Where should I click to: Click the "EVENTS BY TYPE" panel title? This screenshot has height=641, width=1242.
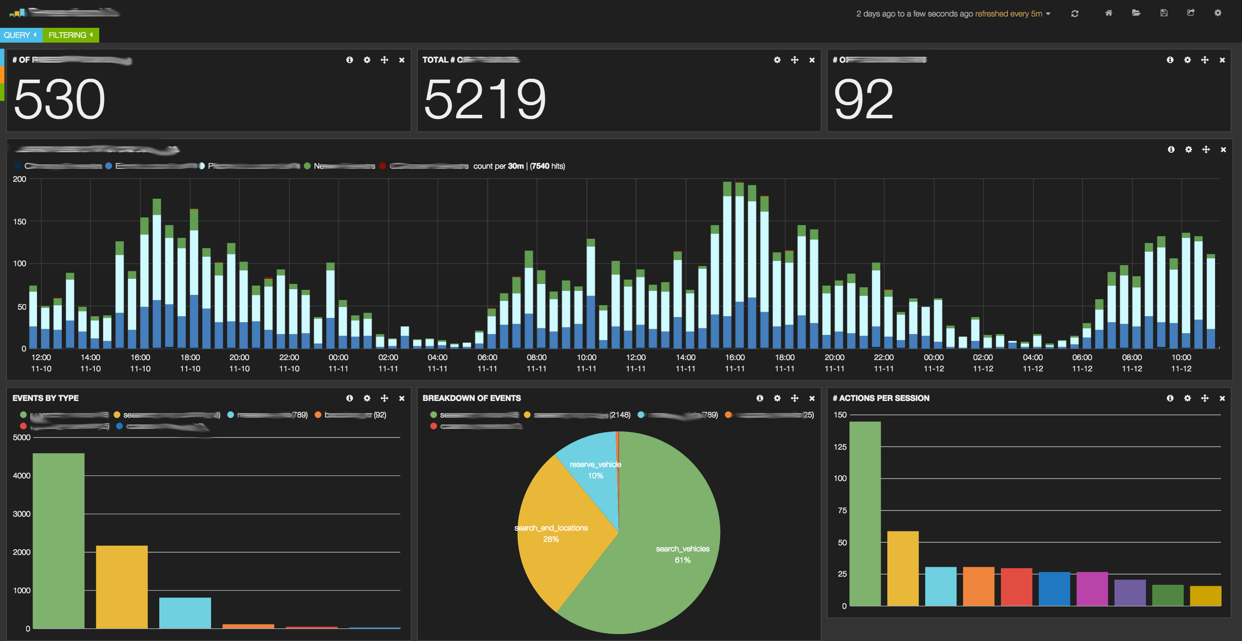[x=45, y=398]
